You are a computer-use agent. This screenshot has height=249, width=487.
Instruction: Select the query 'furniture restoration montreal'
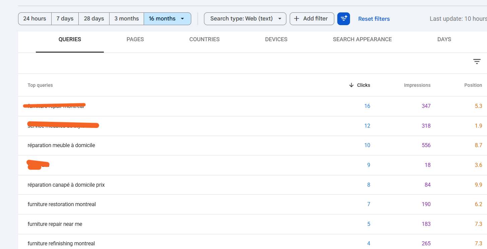click(62, 204)
